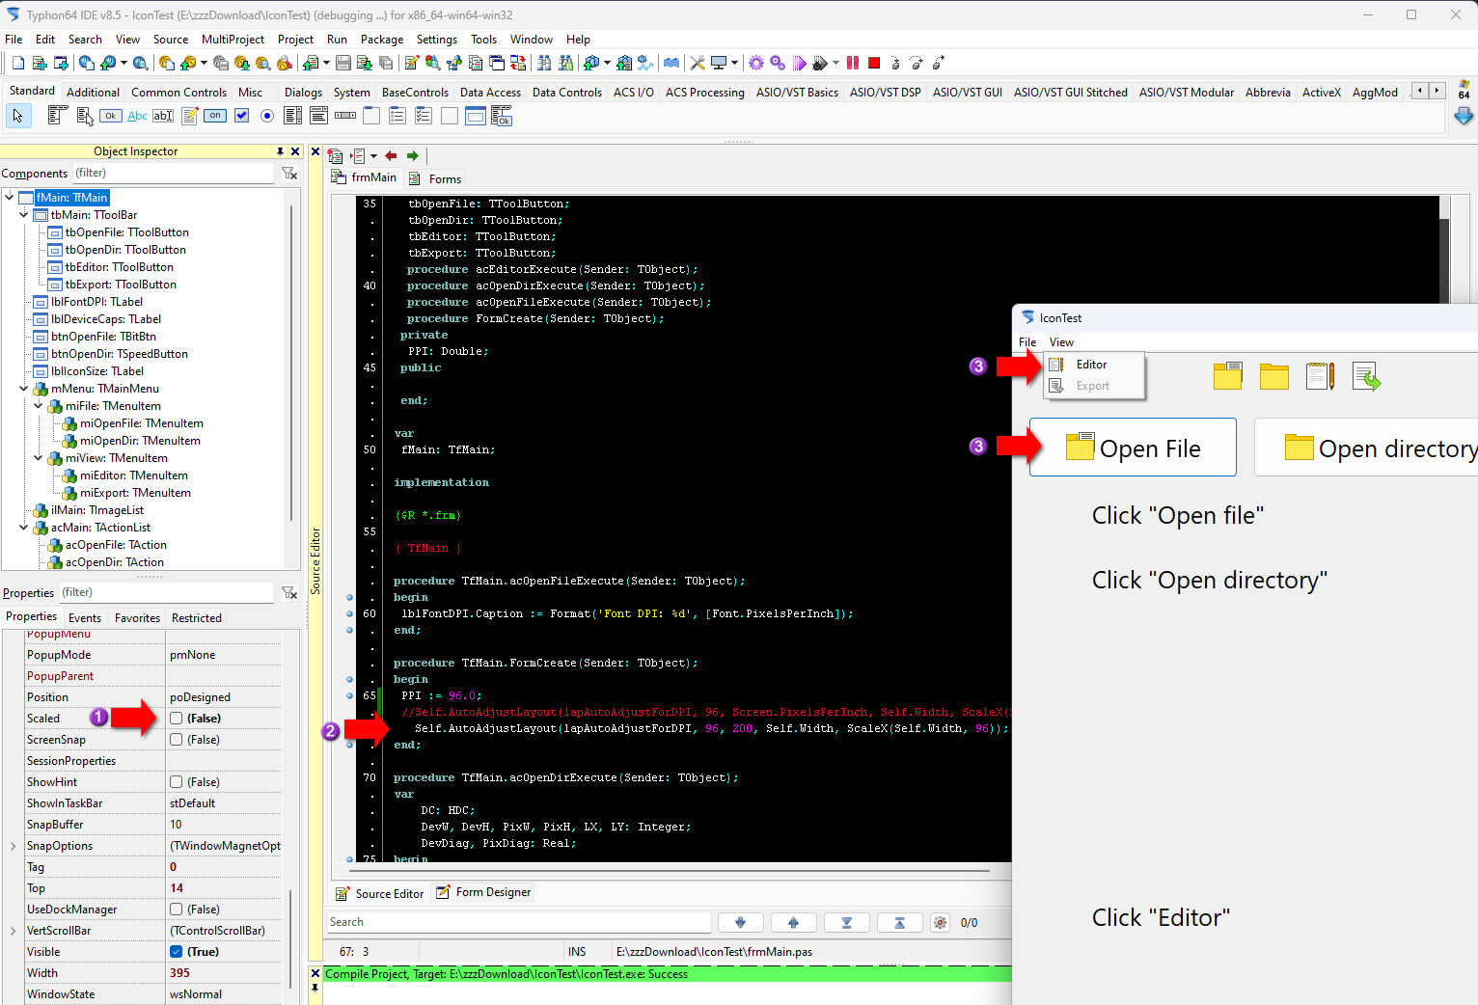The image size is (1478, 1005).
Task: Click the Save floppy disk icon
Action: [343, 63]
